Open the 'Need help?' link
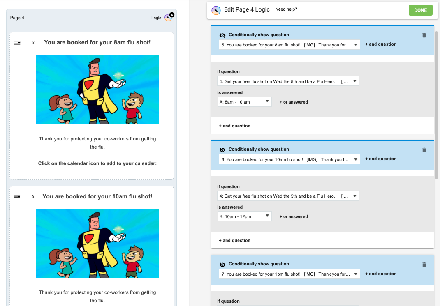The image size is (440, 306). pyautogui.click(x=286, y=9)
